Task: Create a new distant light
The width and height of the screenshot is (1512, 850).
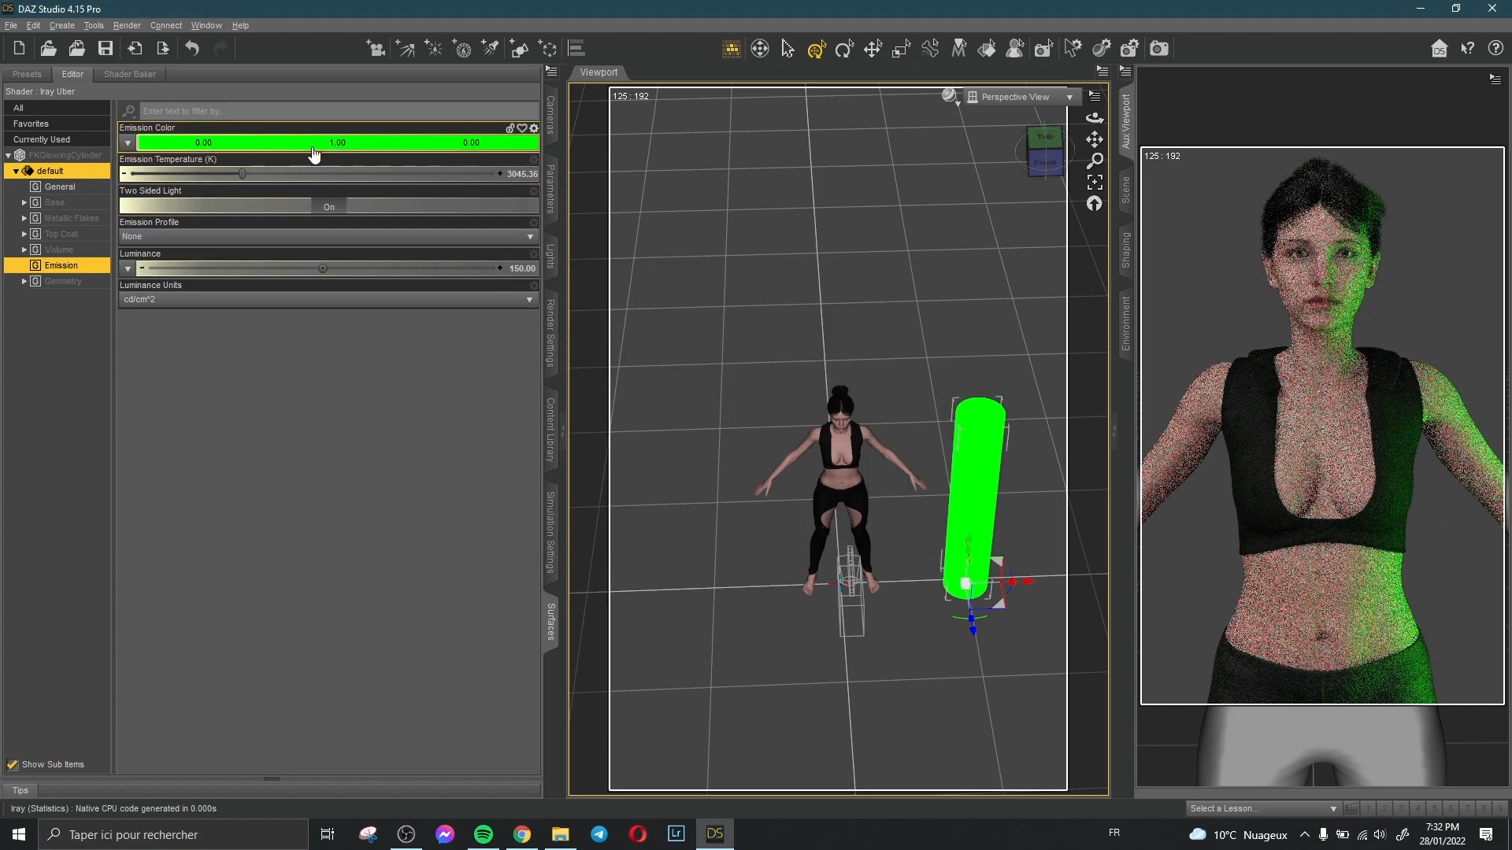Action: coord(405,49)
